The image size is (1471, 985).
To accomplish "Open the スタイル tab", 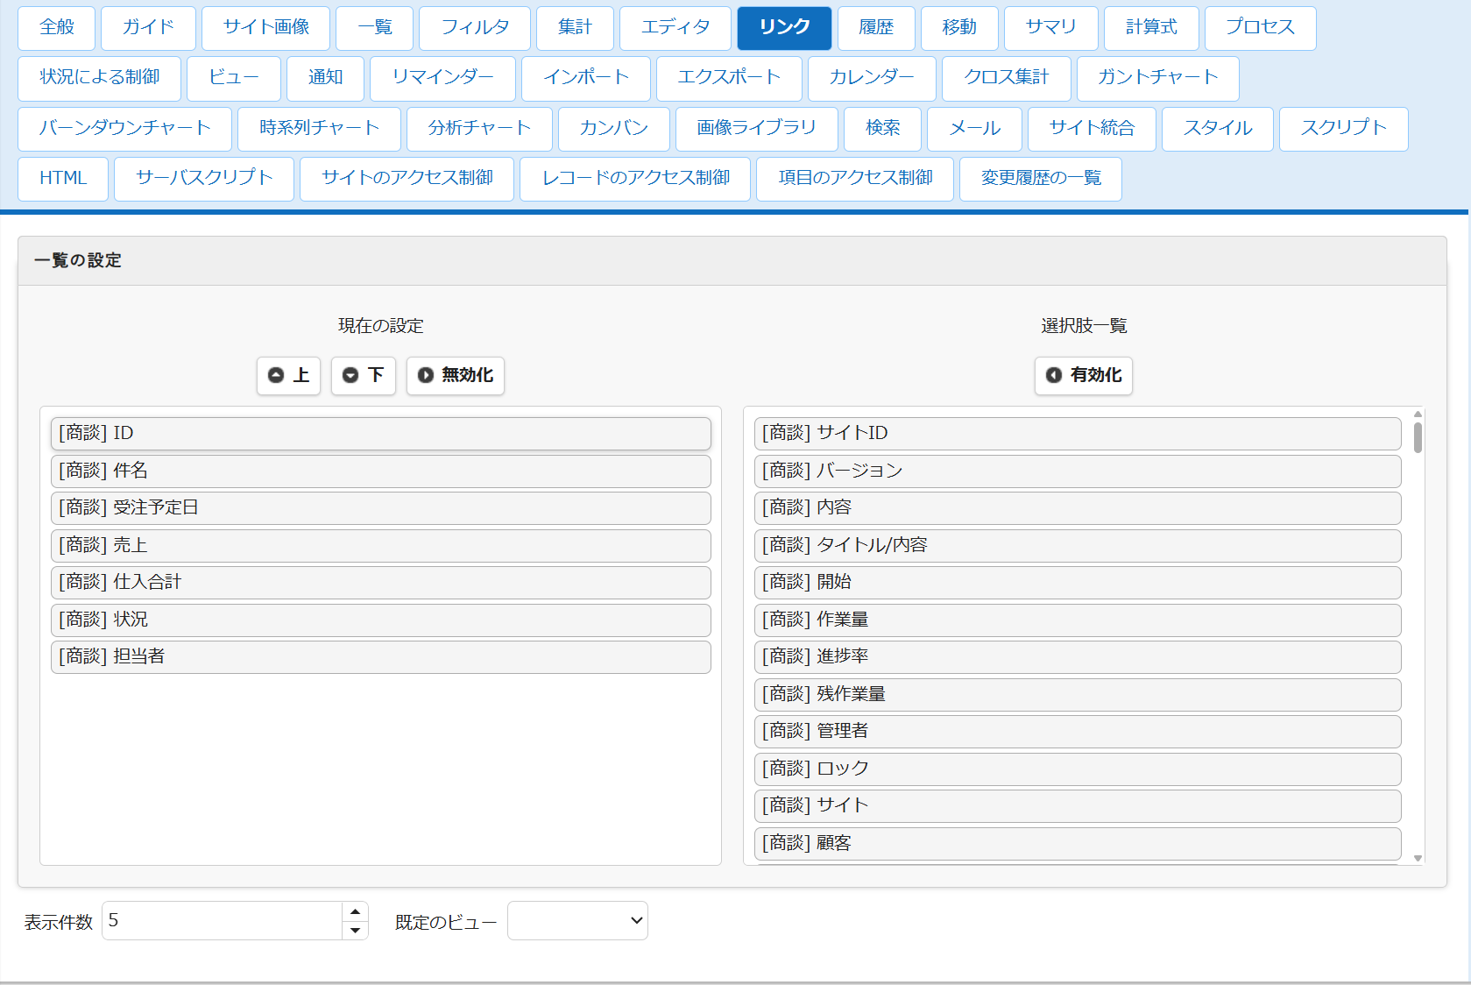I will (x=1218, y=129).
